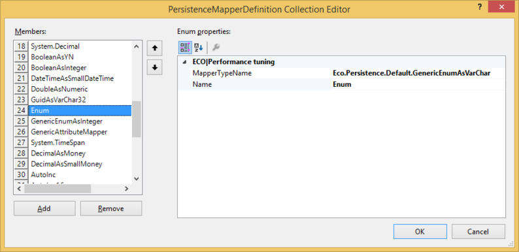
Task: Click Members vertical scrollbar thumb
Action: [x=137, y=119]
